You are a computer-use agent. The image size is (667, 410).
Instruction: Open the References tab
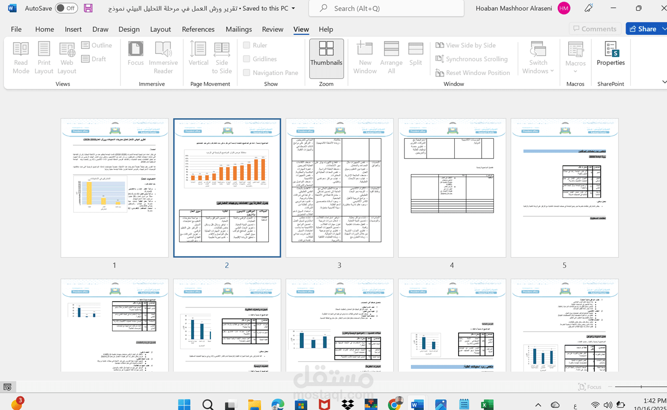[198, 29]
